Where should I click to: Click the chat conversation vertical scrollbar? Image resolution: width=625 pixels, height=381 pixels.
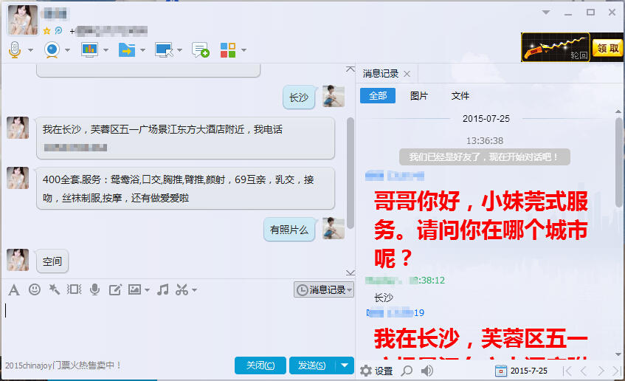(351, 172)
